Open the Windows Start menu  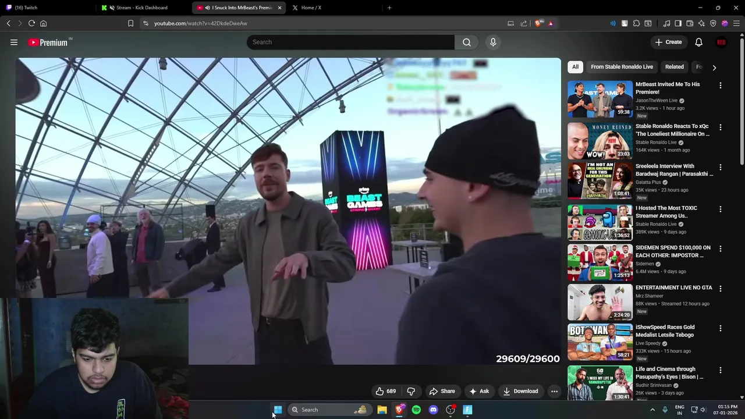click(278, 410)
